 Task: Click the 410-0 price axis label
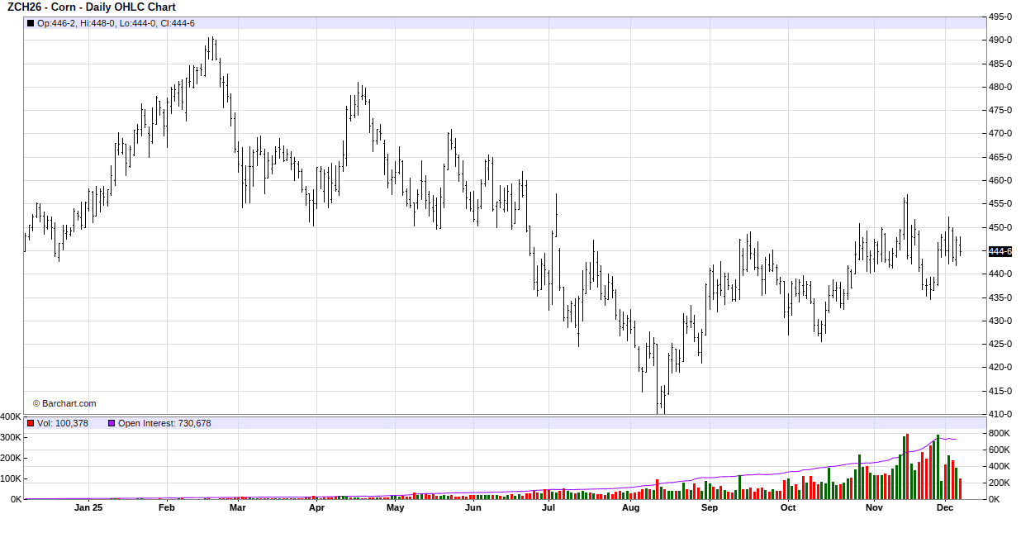pyautogui.click(x=1000, y=414)
